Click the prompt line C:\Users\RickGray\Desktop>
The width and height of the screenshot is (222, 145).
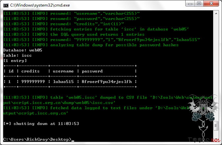37,139
